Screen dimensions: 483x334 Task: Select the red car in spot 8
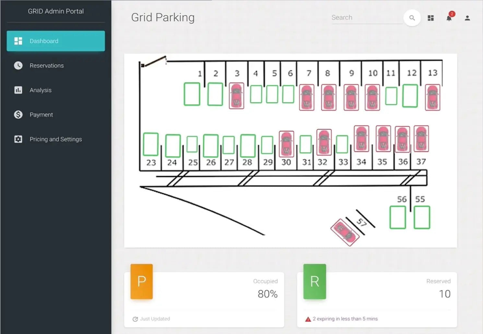(x=329, y=97)
